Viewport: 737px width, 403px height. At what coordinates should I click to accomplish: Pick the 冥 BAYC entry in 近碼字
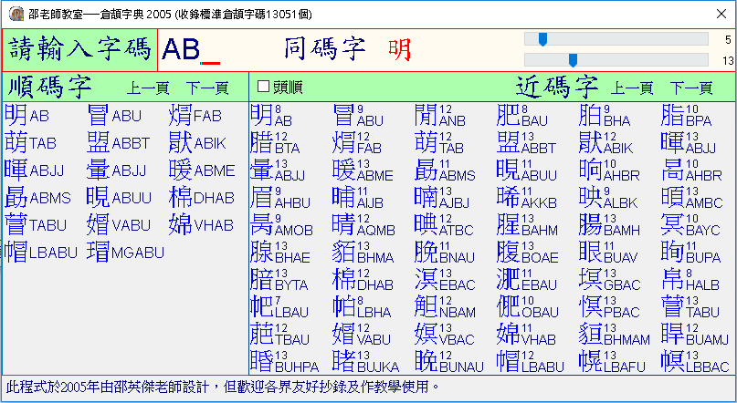tap(690, 224)
